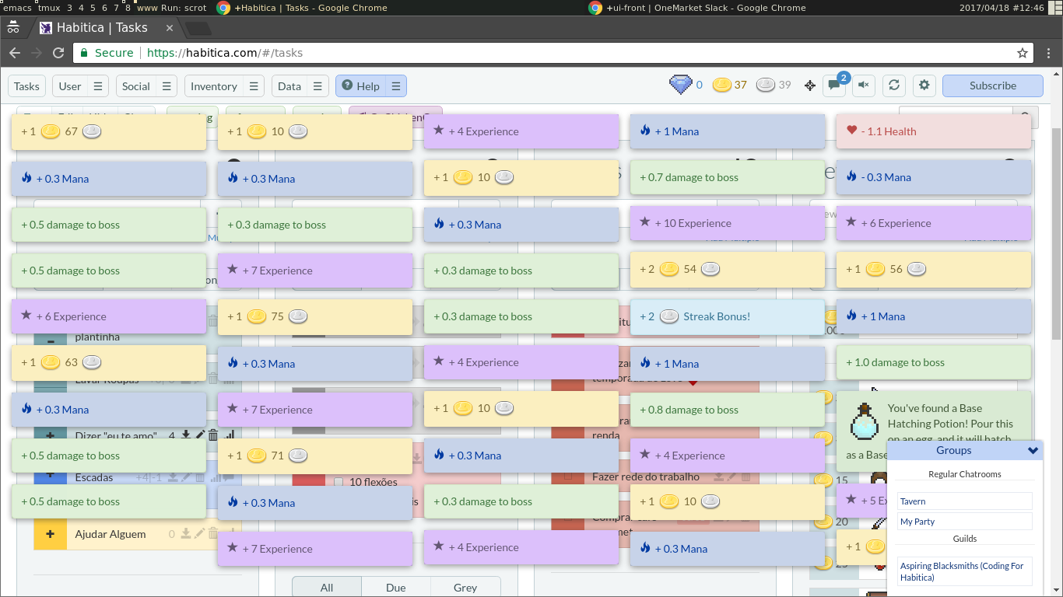Click pencil edit icon on Dizer "eu te amo"
The height and width of the screenshot is (597, 1063).
click(200, 435)
